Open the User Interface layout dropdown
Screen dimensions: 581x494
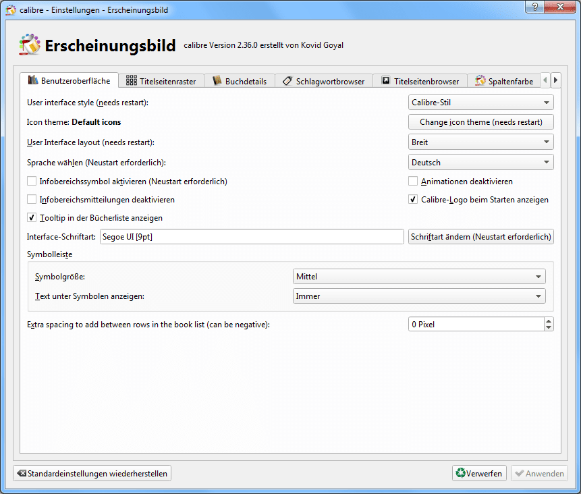(x=481, y=142)
